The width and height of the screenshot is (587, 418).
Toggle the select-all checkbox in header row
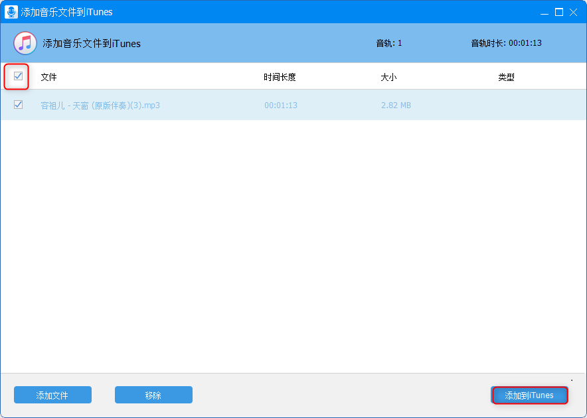click(x=18, y=76)
